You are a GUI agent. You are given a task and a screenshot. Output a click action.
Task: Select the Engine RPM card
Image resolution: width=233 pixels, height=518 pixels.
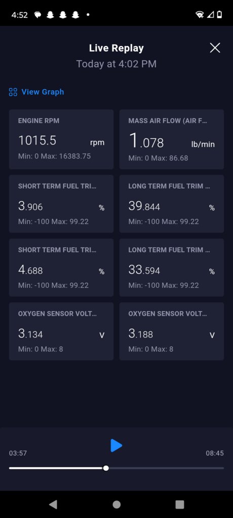(x=61, y=139)
